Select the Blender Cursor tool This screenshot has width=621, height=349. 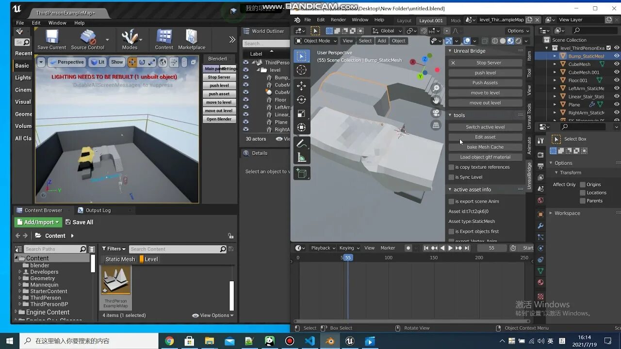click(x=301, y=70)
